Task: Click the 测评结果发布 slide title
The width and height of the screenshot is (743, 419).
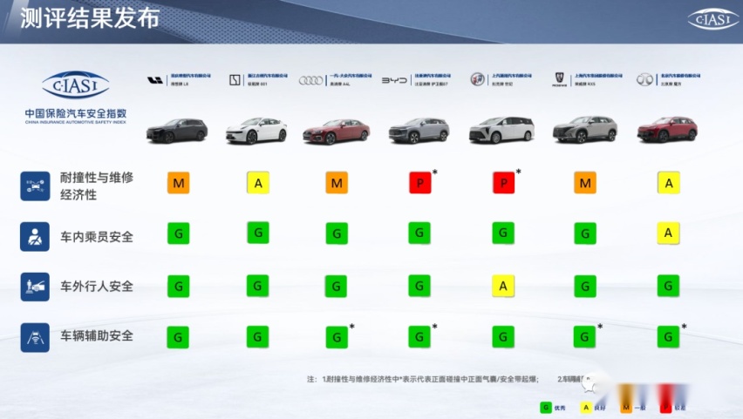Action: point(90,19)
